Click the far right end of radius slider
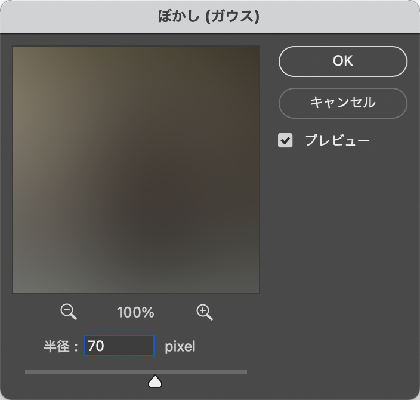Viewport: 420px width, 400px height. pos(245,372)
